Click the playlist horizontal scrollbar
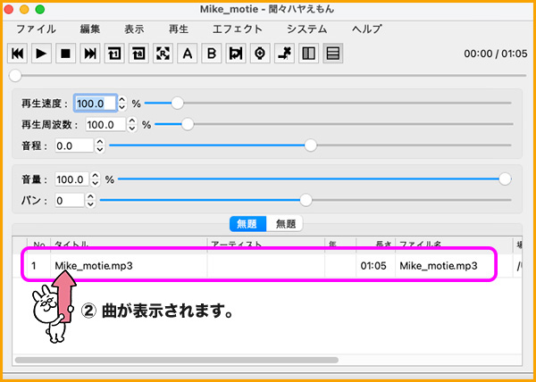Image resolution: width=536 pixels, height=382 pixels. click(176, 360)
